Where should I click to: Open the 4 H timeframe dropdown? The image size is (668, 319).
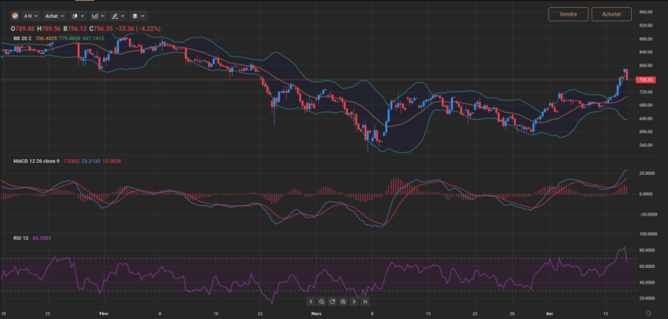pyautogui.click(x=31, y=16)
